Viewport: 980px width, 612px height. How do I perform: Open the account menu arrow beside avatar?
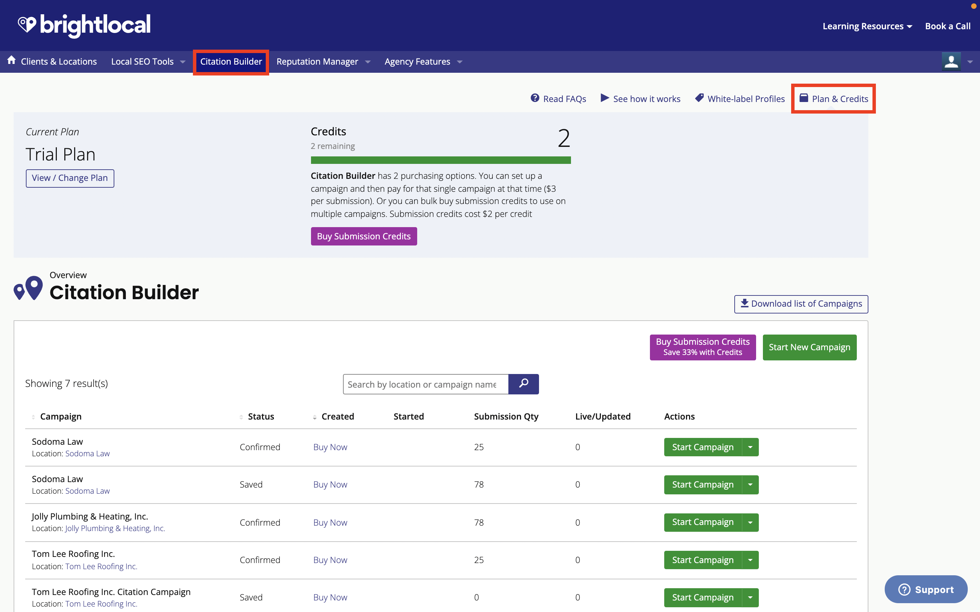pyautogui.click(x=970, y=62)
